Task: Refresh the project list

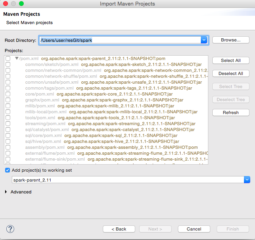Action: pyautogui.click(x=231, y=112)
